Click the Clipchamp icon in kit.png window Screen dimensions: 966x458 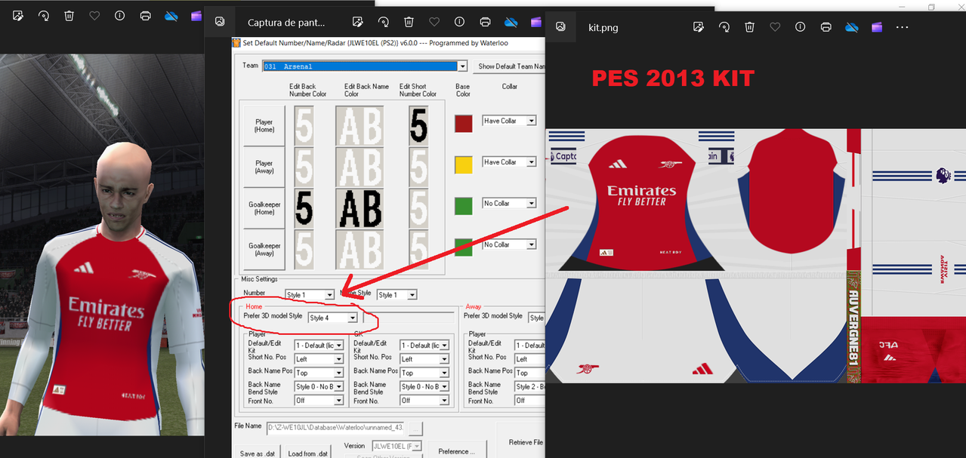(x=877, y=26)
